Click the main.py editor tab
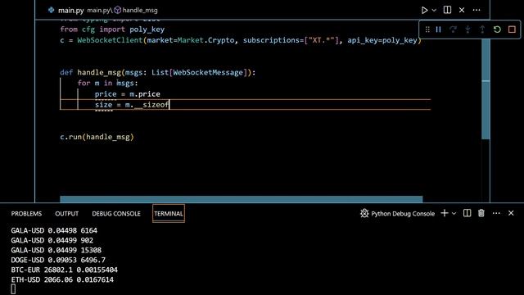524x295 pixels. pyautogui.click(x=70, y=11)
